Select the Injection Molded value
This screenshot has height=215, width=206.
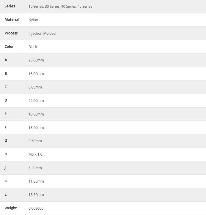pos(42,34)
